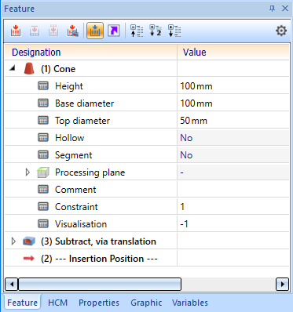Screen dimensions: 293x312
Task: Expand the Processing plane entry
Action: click(27, 172)
